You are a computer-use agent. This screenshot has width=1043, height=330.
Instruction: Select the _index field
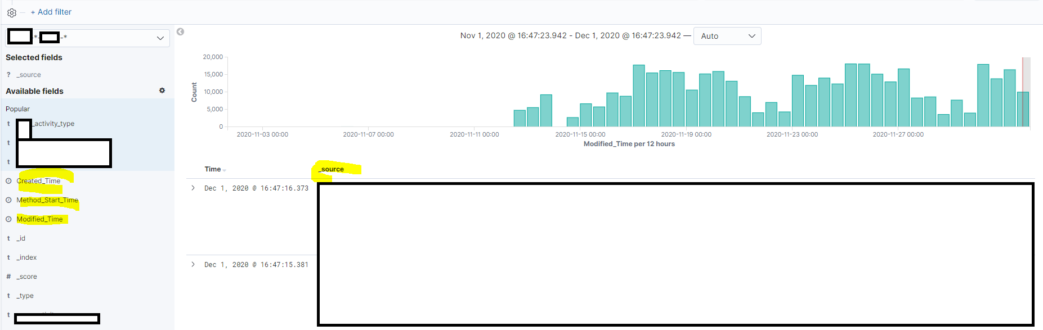coord(26,257)
